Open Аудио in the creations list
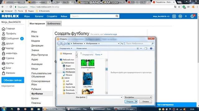 pos(35,60)
